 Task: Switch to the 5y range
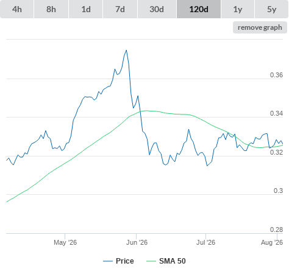(271, 9)
